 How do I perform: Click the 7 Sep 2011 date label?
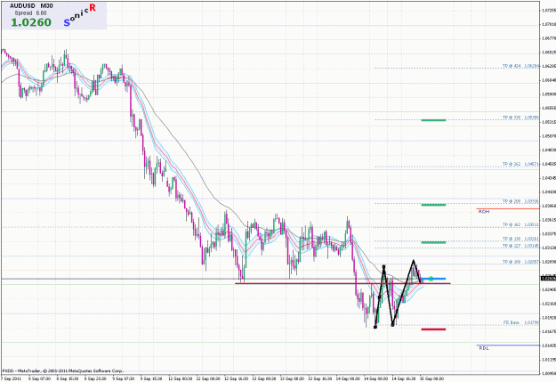[x=11, y=378]
